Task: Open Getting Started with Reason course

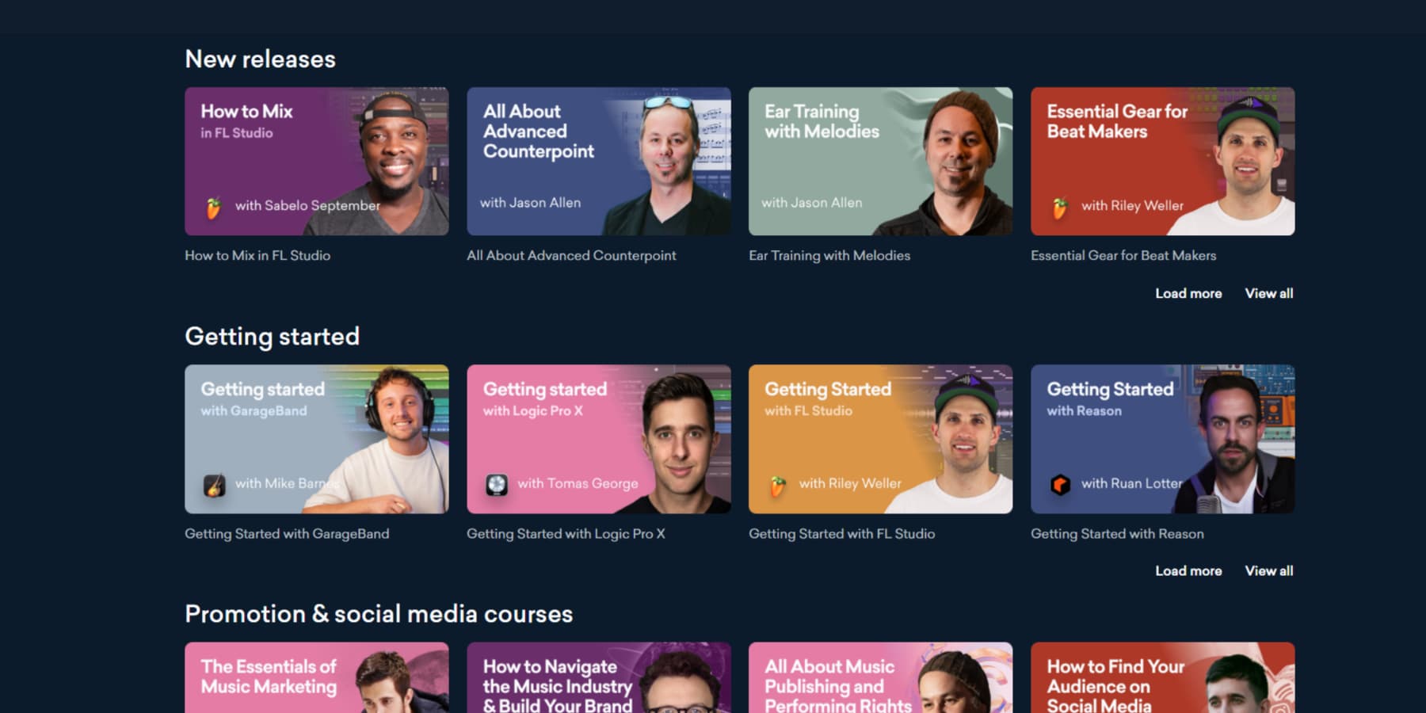Action: tap(1162, 438)
